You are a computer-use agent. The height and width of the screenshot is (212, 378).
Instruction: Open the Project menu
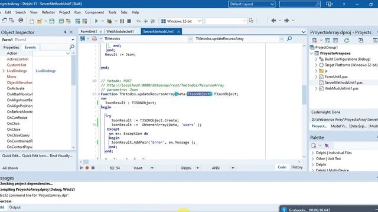coord(64,12)
